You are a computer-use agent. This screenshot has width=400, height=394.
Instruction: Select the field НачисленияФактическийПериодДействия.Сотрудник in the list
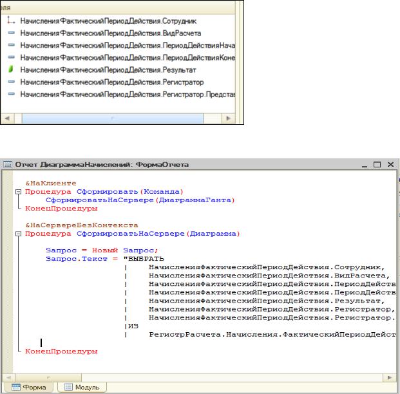click(108, 21)
